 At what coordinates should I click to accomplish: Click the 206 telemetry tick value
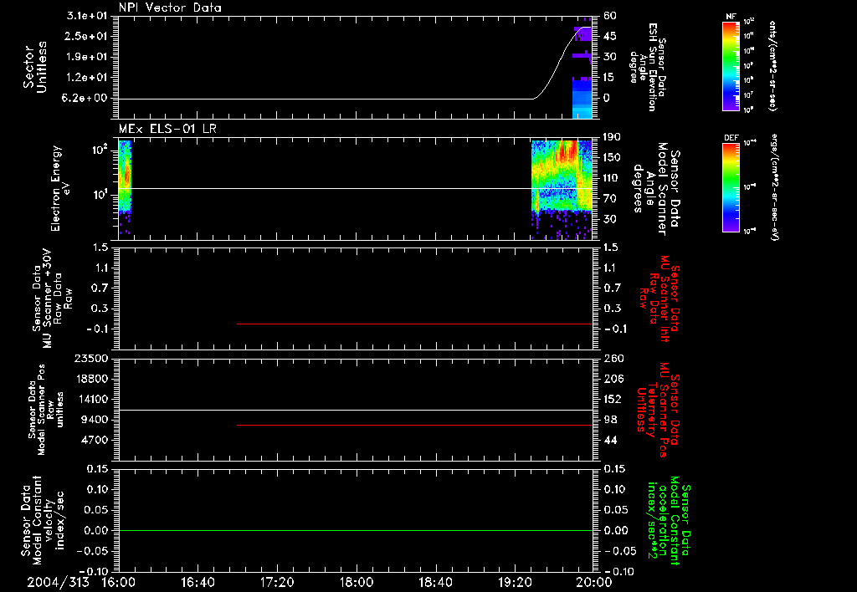(613, 379)
